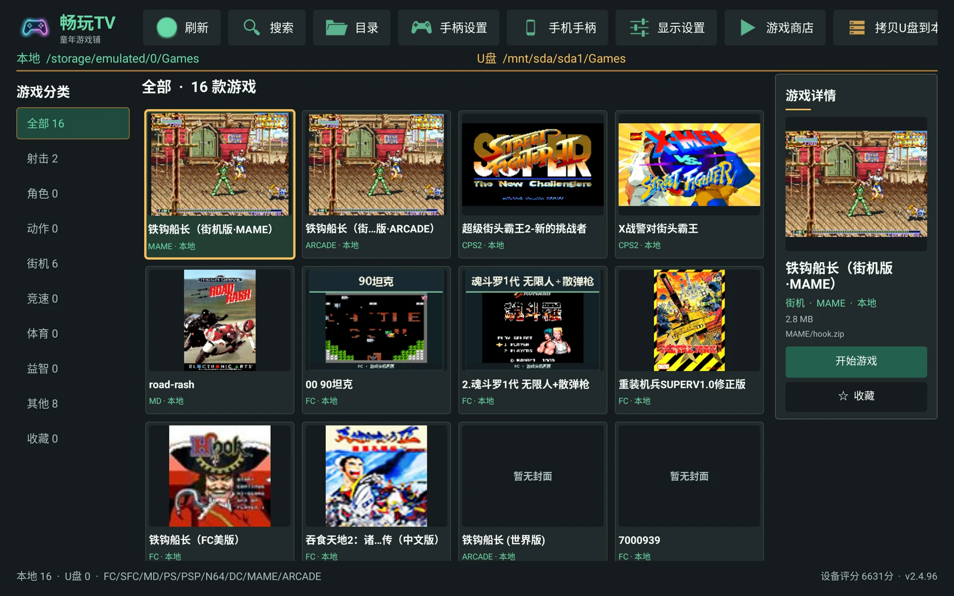This screenshot has height=596, width=954.
Task: Click 设备评分 6631分 status text
Action: pyautogui.click(x=857, y=576)
